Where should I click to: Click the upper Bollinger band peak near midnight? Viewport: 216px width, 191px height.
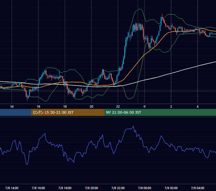click(x=139, y=9)
